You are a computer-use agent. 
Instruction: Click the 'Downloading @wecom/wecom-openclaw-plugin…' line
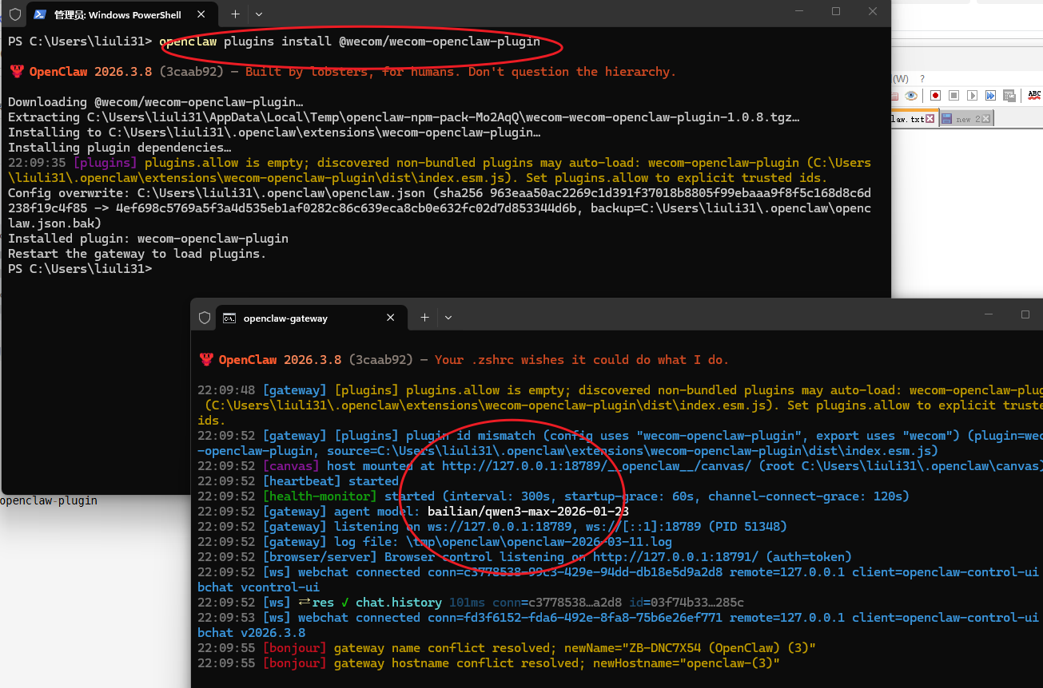click(156, 102)
